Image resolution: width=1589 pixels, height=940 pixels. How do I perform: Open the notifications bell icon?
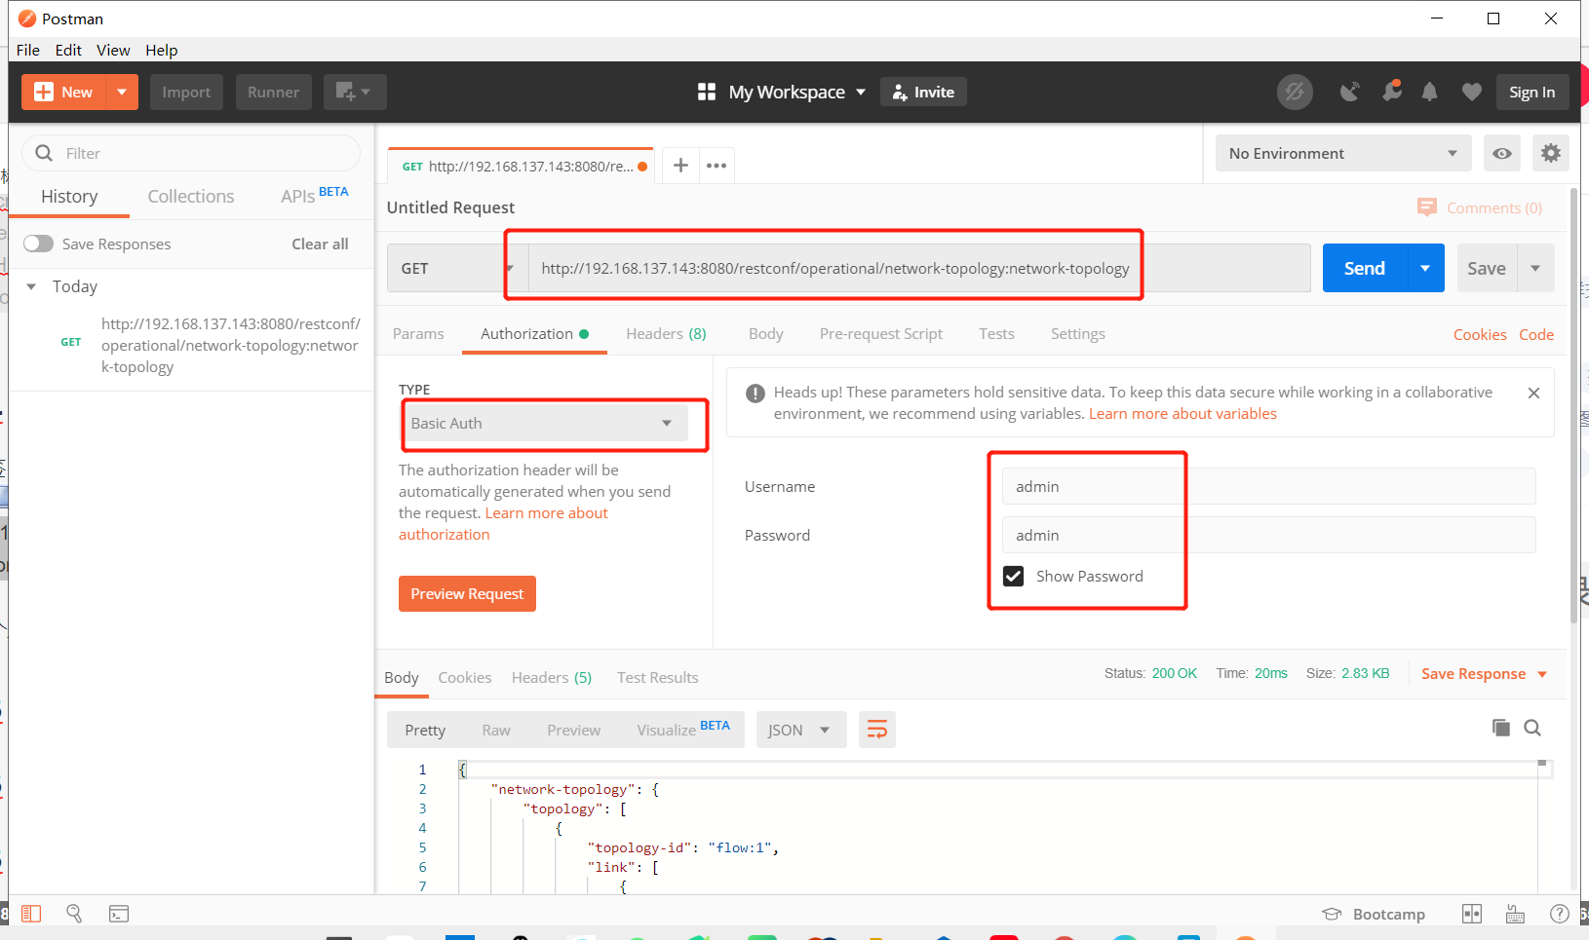(x=1430, y=92)
